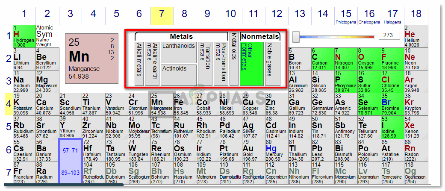Select the Bromine (Br) element

[392, 105]
